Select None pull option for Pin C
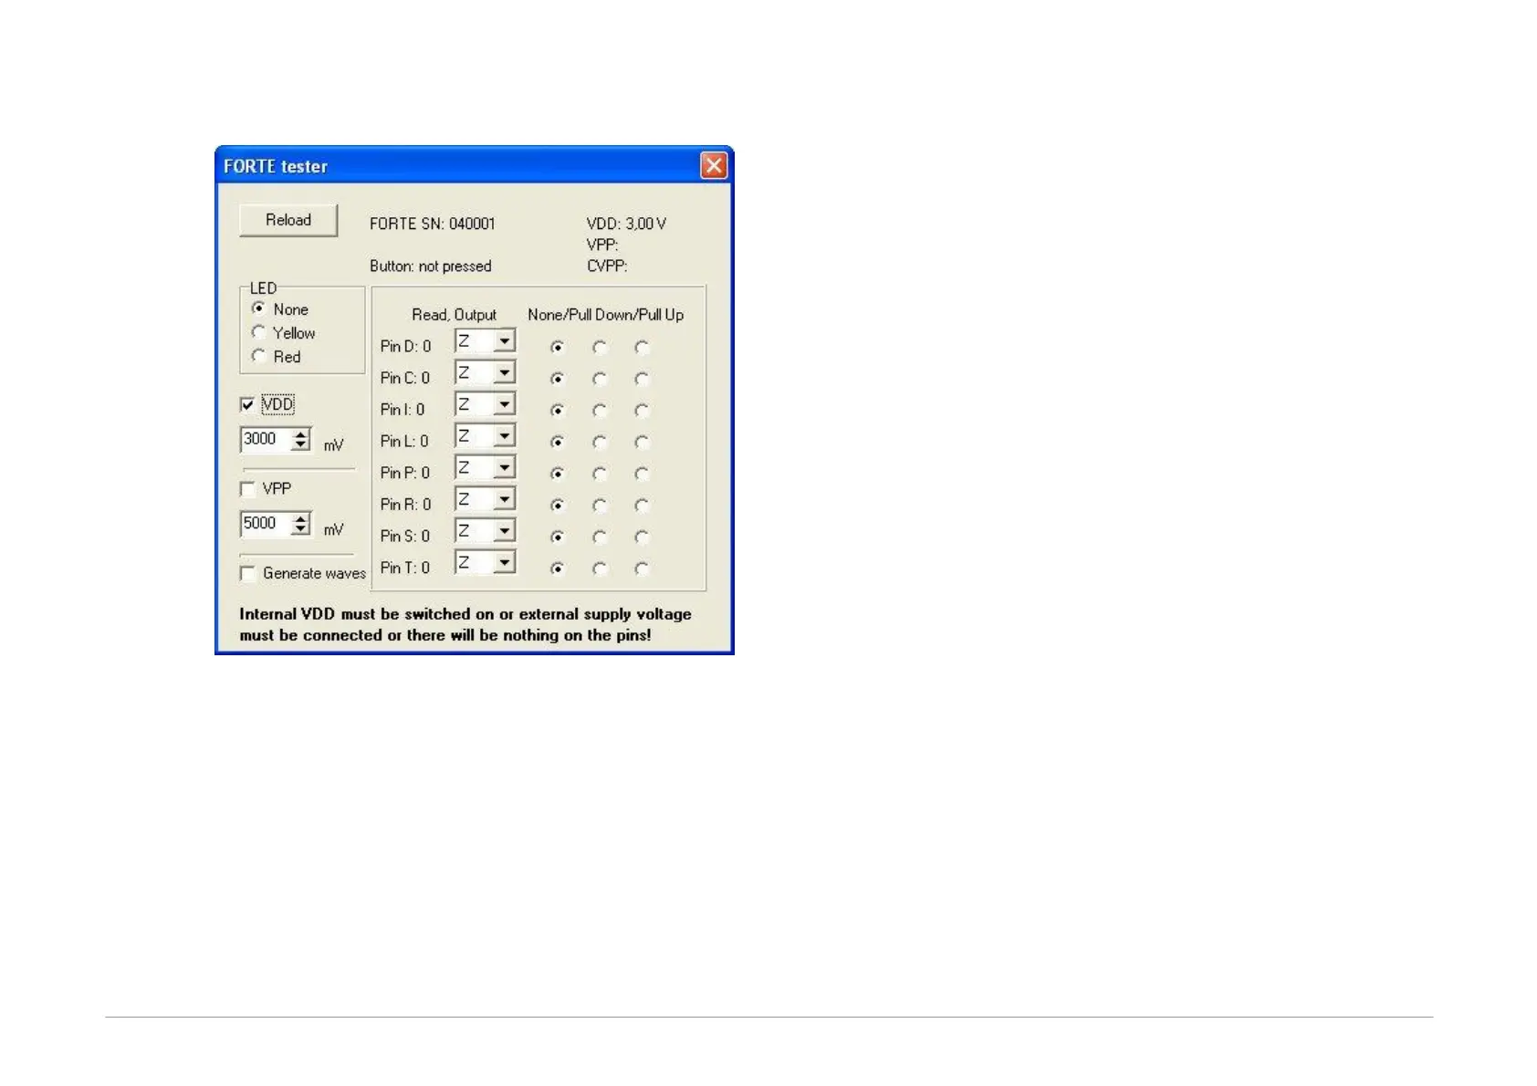The height and width of the screenshot is (1086, 1537). tap(557, 379)
